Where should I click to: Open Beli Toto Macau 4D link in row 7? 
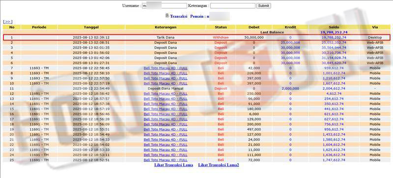[x=166, y=68]
